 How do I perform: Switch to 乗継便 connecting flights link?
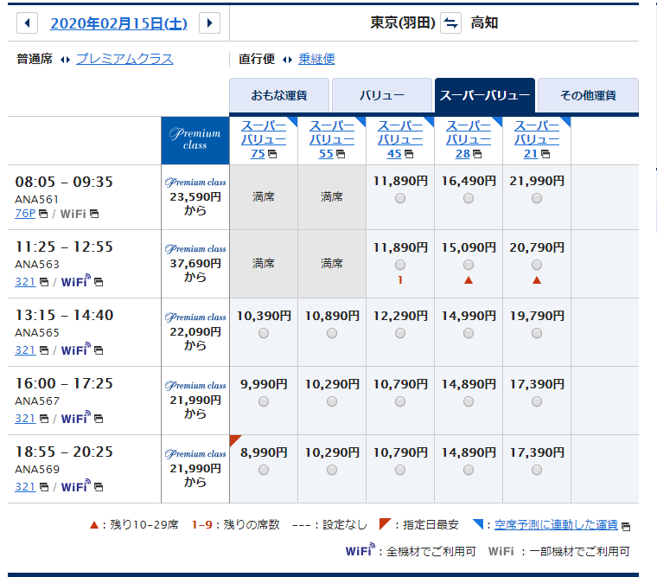click(316, 59)
